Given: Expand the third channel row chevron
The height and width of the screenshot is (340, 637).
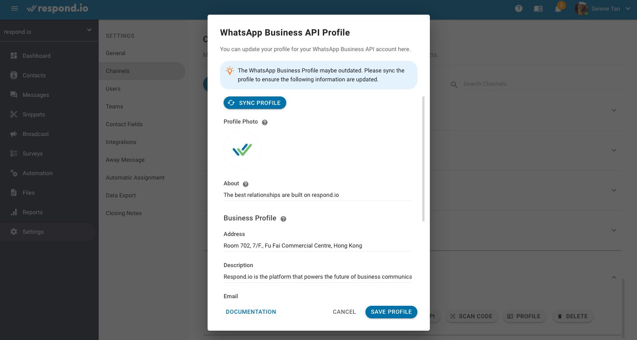Looking at the screenshot, I should coord(614,190).
